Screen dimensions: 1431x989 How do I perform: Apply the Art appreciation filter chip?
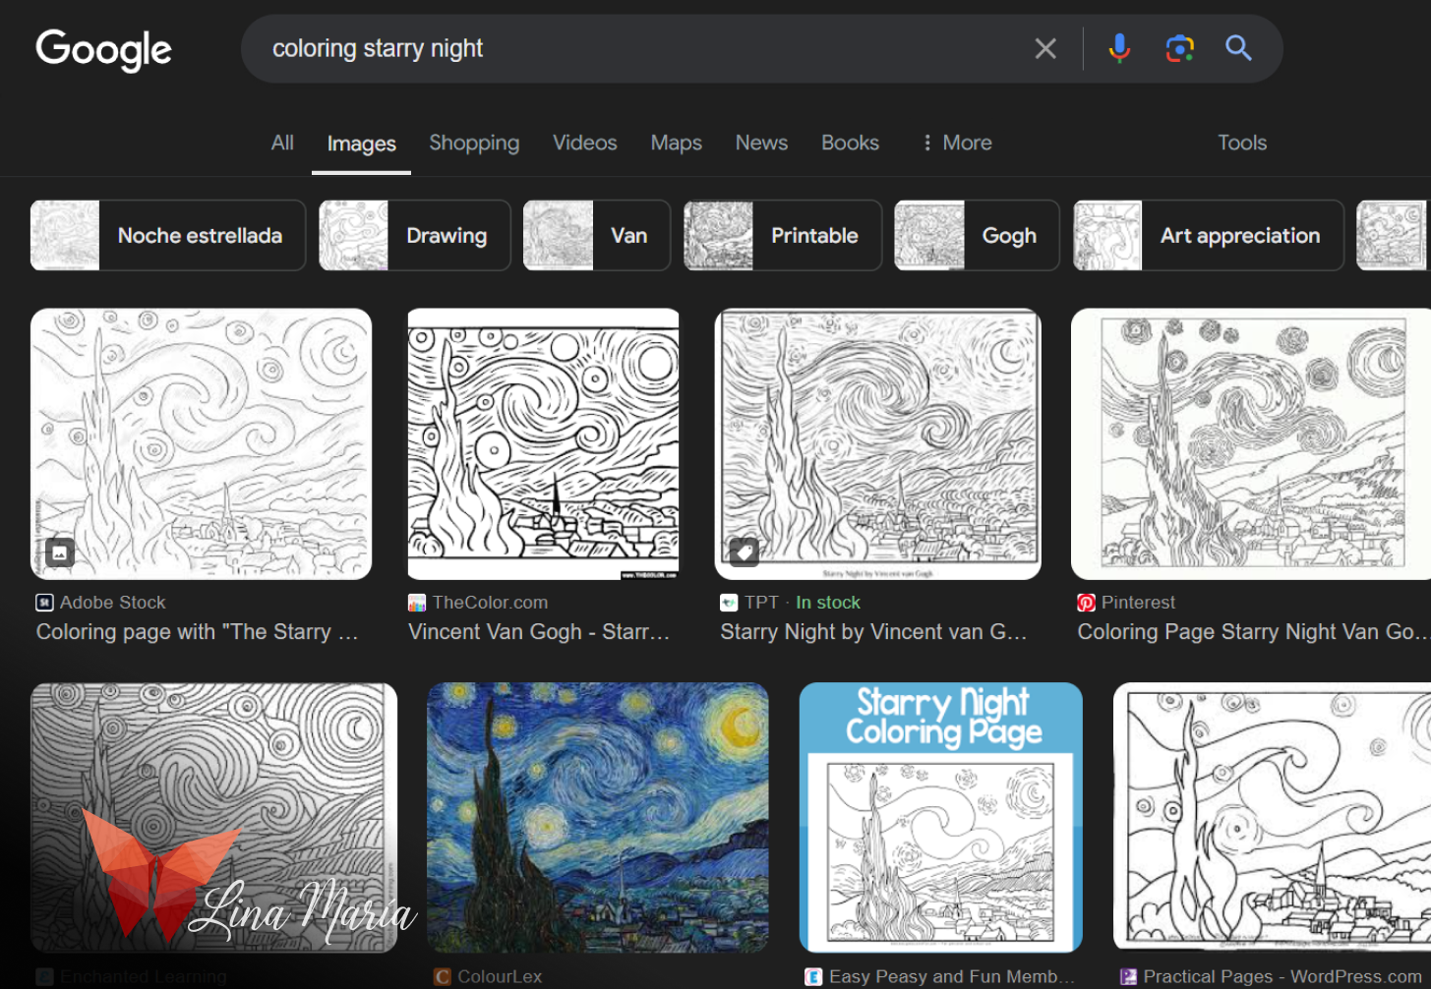pyautogui.click(x=1209, y=235)
